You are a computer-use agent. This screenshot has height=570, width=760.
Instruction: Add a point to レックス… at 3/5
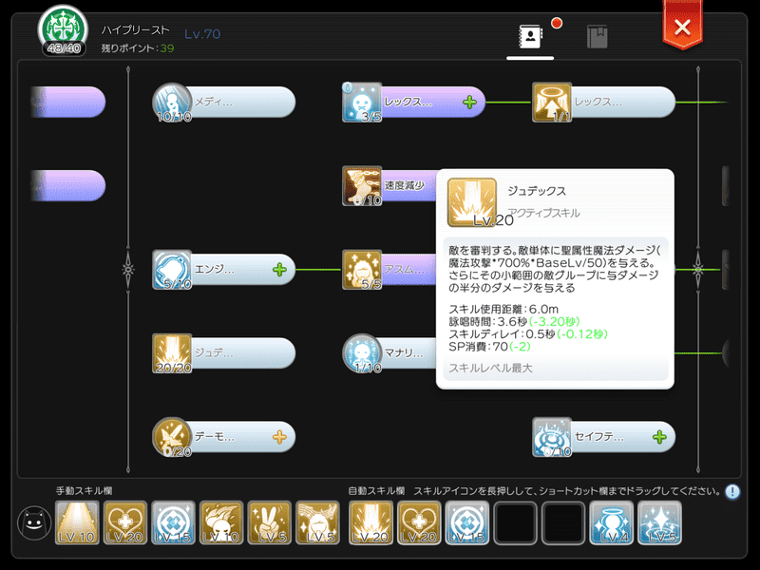(x=469, y=103)
